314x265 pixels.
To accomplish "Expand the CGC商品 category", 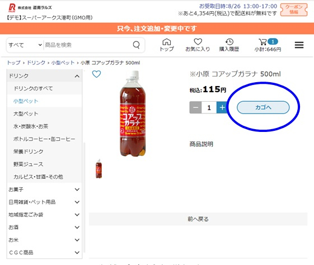I will (44, 252).
